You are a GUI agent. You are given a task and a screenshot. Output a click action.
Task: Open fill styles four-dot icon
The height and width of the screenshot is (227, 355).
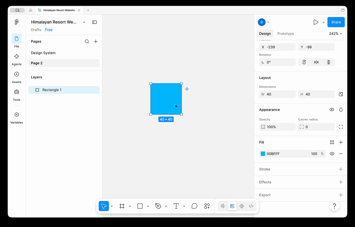(332, 142)
